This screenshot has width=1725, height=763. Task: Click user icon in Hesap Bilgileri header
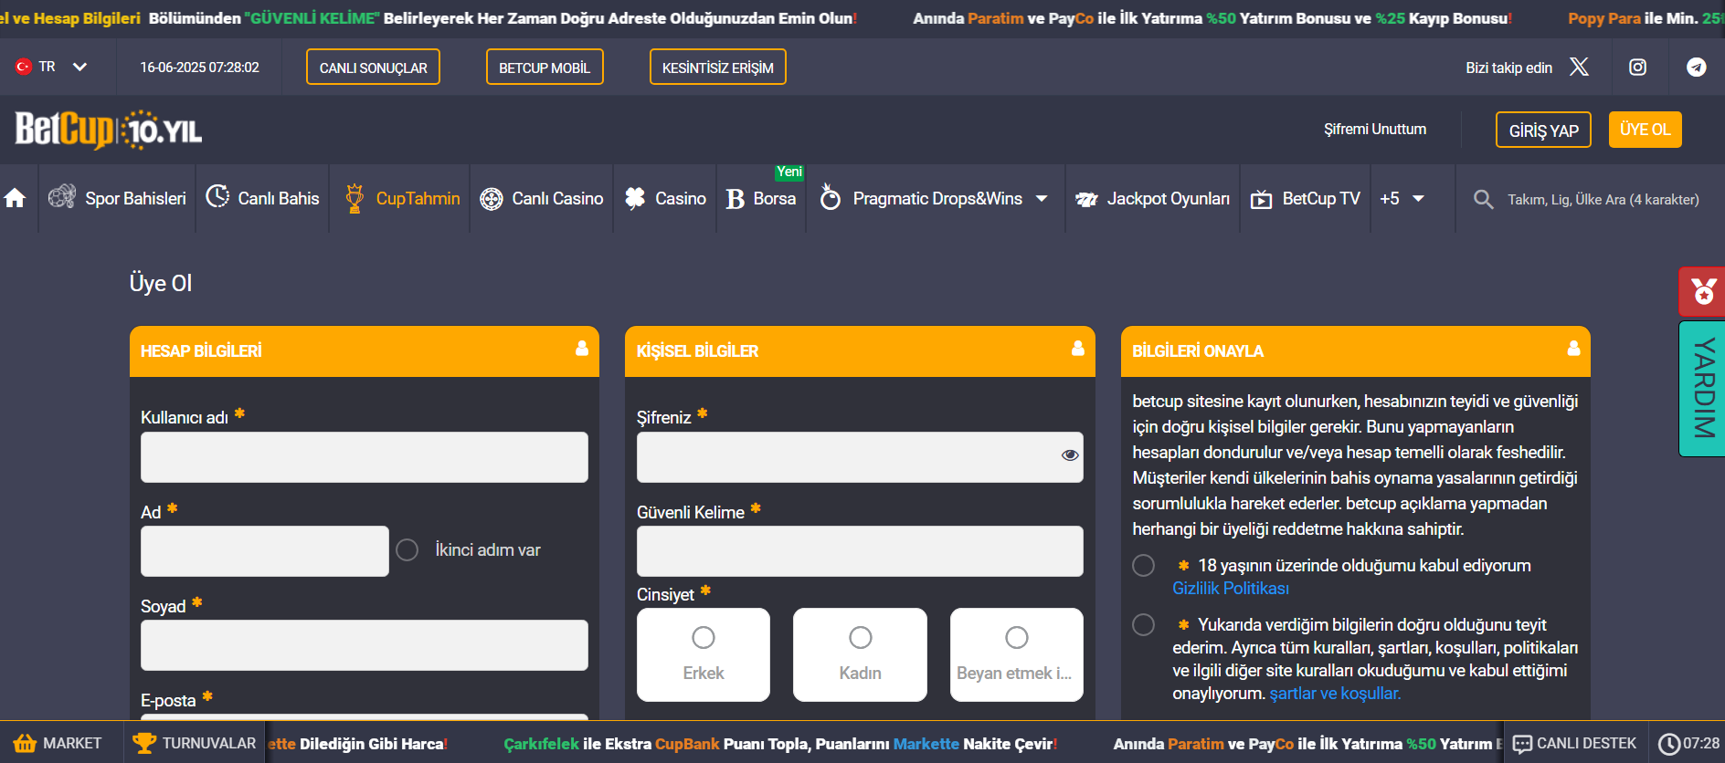(582, 349)
